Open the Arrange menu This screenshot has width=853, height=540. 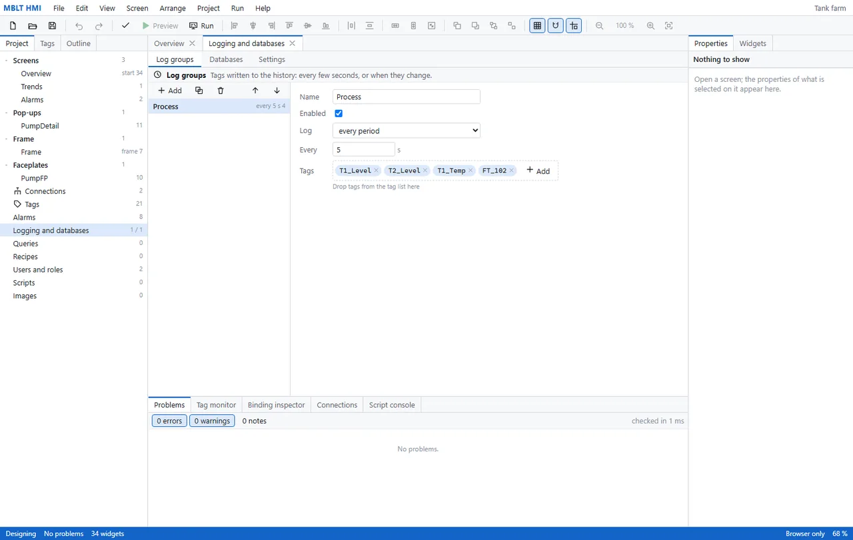[173, 8]
